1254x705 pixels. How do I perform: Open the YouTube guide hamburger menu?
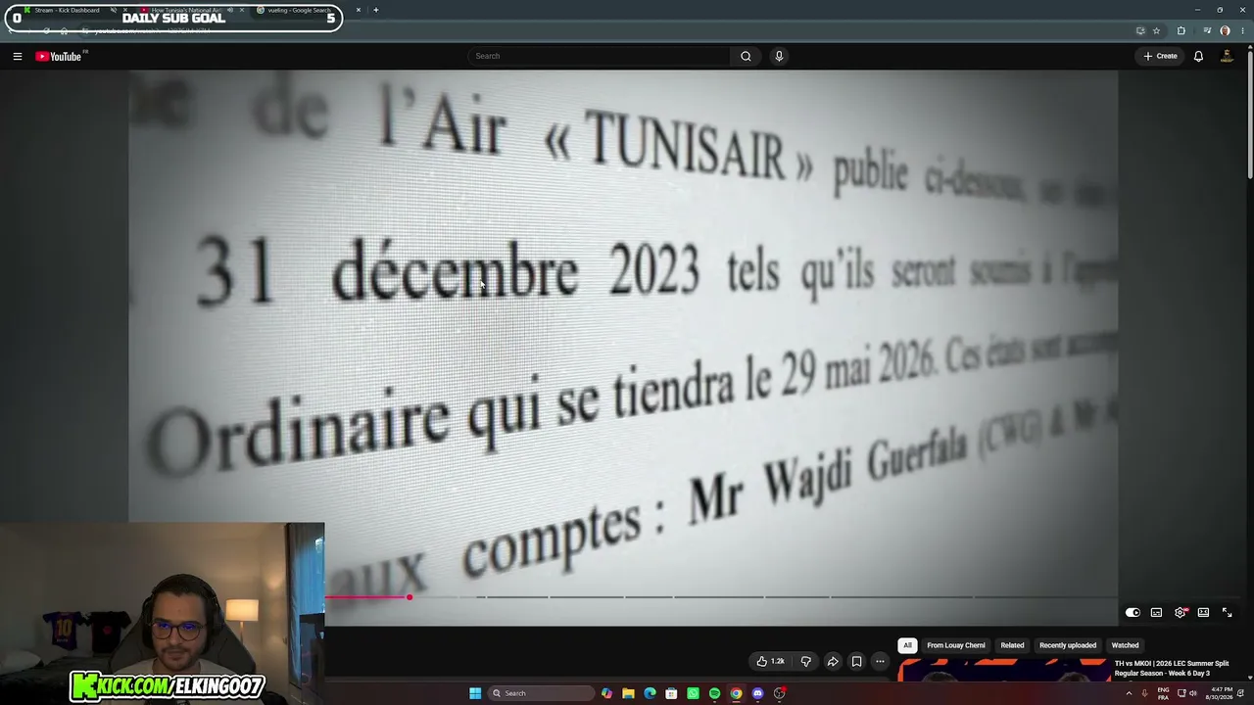tap(17, 57)
